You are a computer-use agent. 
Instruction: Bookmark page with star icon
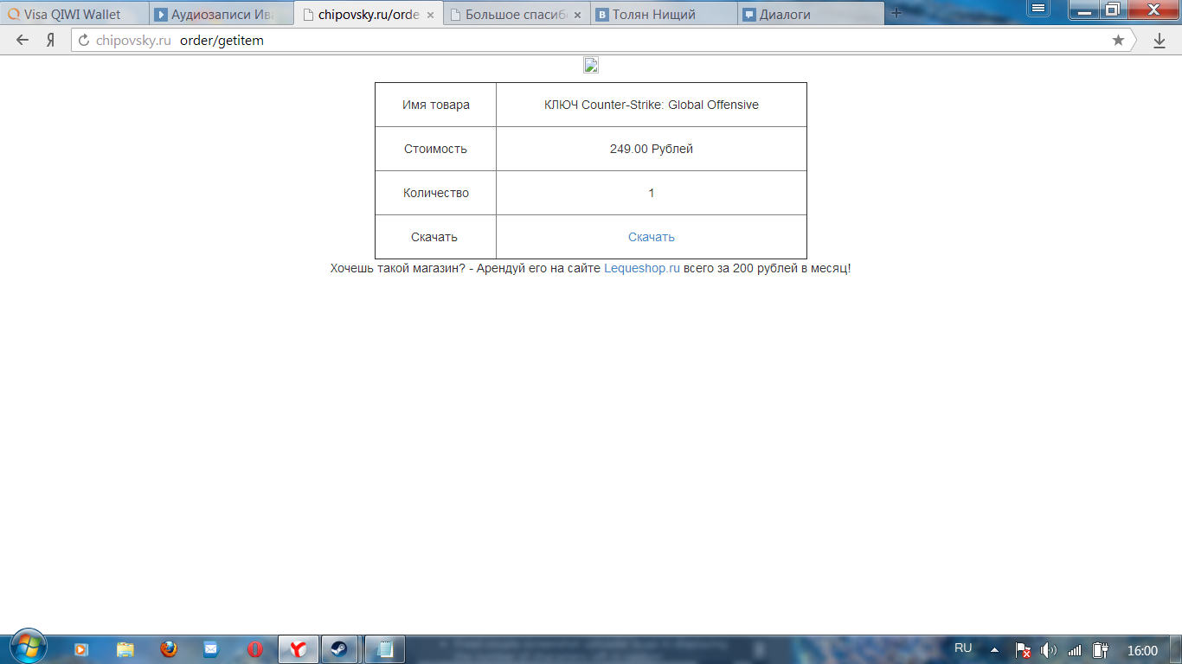(x=1118, y=40)
